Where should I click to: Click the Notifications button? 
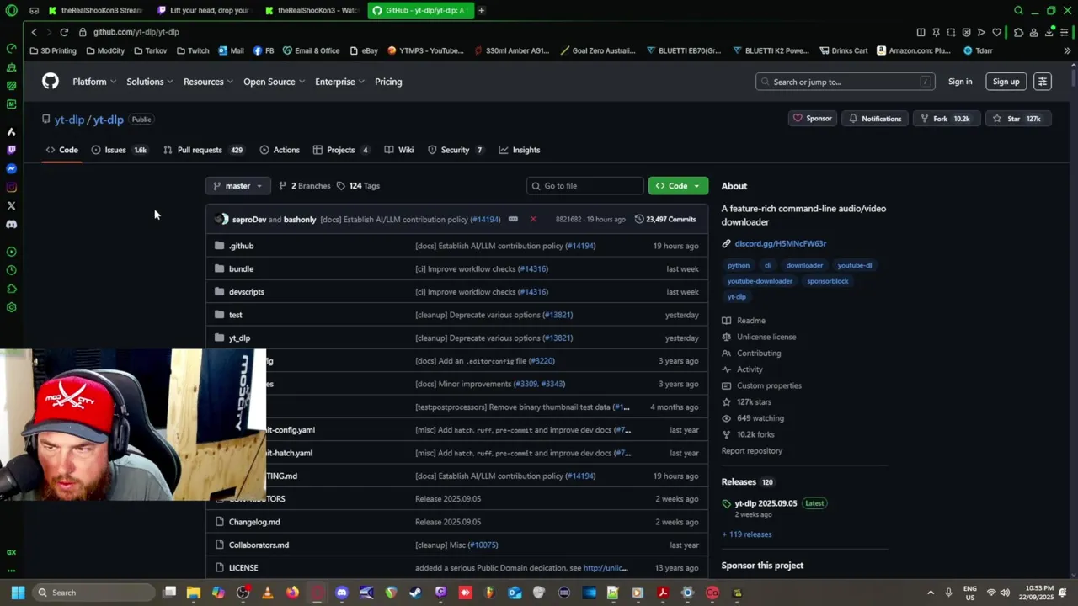(x=875, y=119)
